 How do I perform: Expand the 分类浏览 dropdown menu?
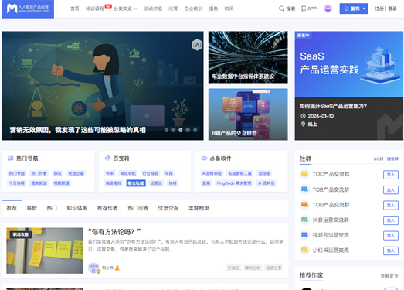[x=125, y=9]
